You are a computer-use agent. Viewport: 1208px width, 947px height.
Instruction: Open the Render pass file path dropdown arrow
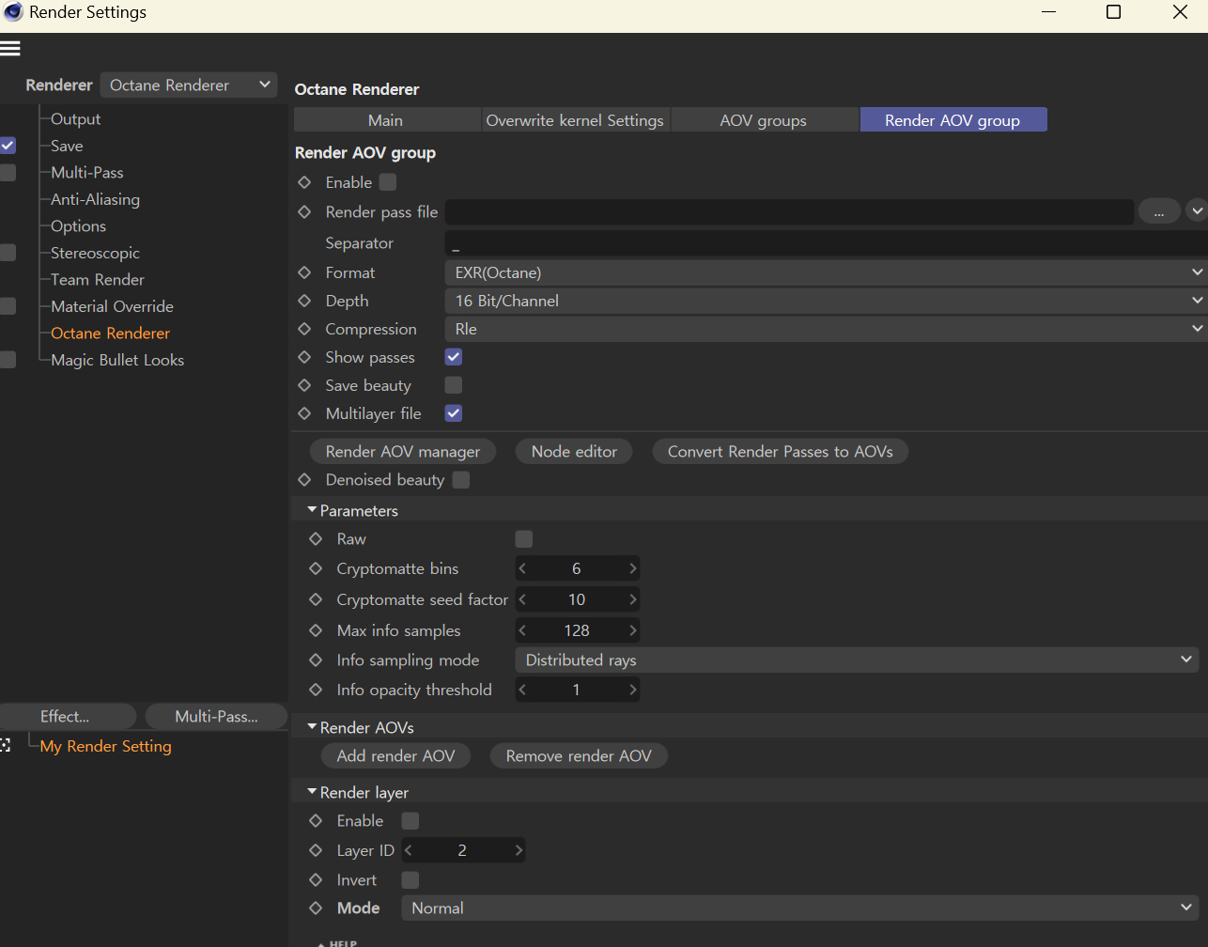click(x=1196, y=211)
